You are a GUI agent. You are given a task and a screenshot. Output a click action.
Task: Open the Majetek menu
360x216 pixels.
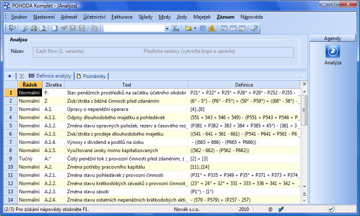[x=202, y=17]
